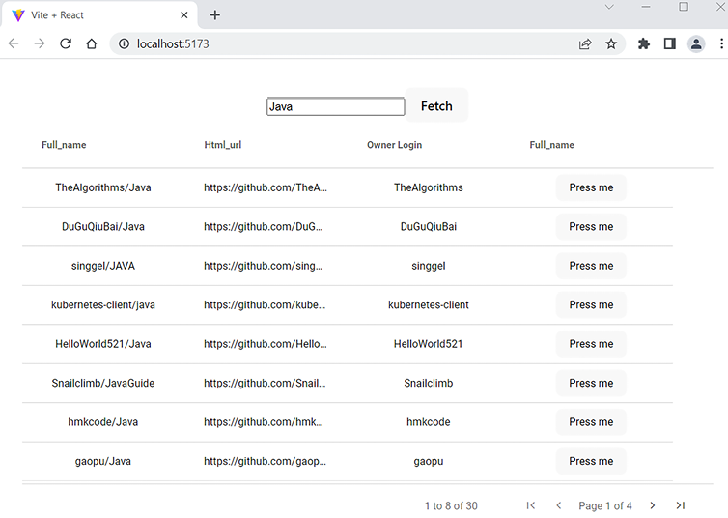Open the Chrome three-dot menu
This screenshot has width=728, height=518.
[719, 43]
